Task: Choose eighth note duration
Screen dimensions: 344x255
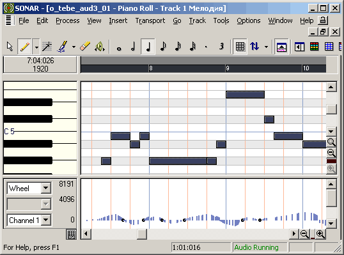Action: (x=163, y=47)
